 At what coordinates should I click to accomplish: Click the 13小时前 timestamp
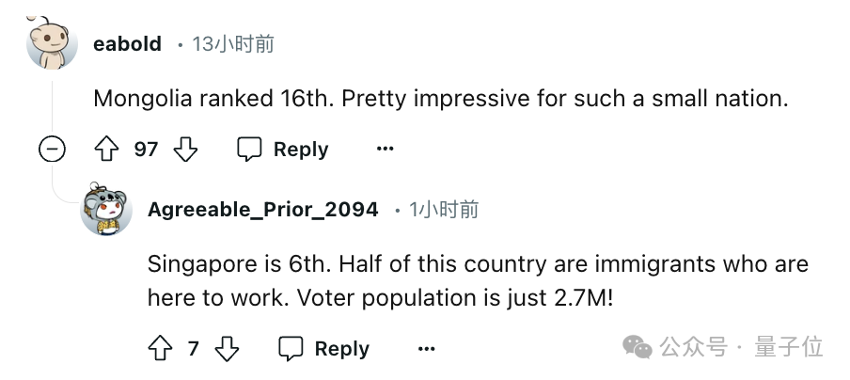[x=232, y=44]
